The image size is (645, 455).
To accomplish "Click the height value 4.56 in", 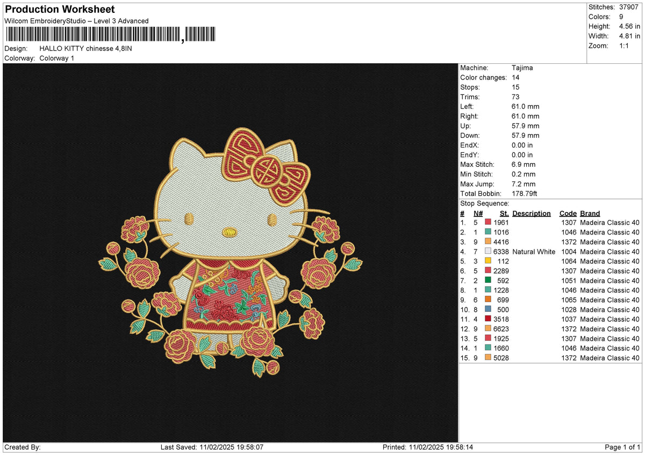I will 629,26.
